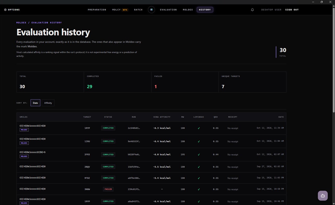Switch to the Batch tab

coord(138,10)
